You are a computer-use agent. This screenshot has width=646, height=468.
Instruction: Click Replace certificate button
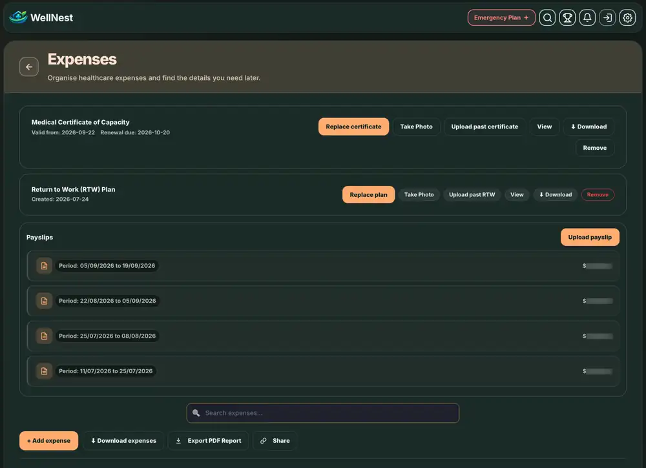(353, 127)
